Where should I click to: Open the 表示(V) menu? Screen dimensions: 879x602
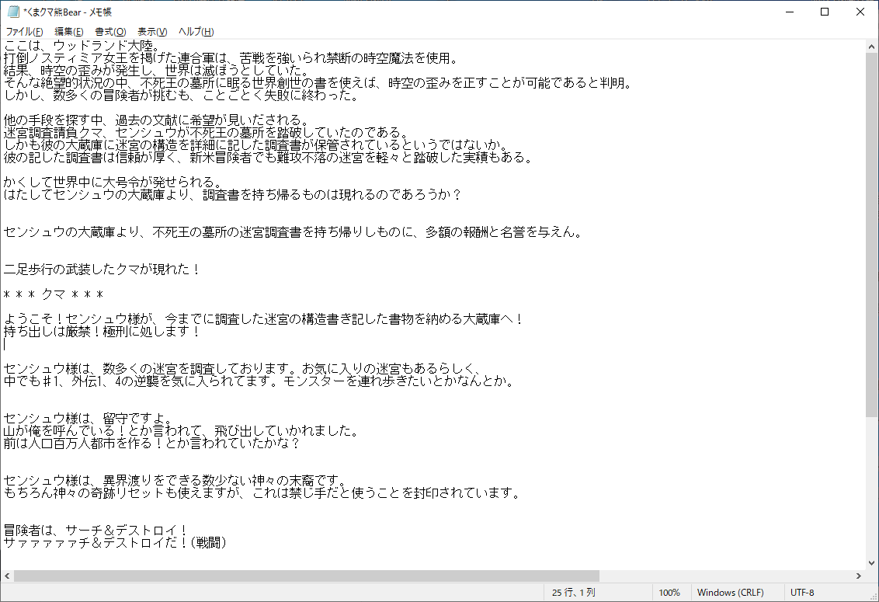pos(152,31)
